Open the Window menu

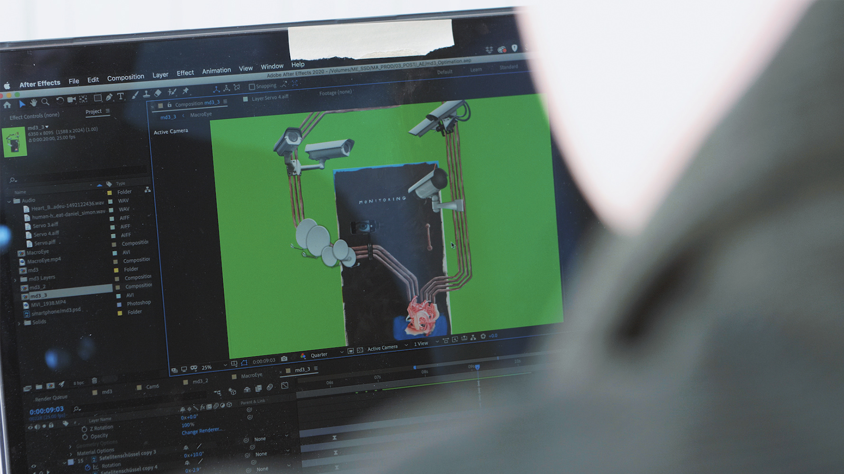coord(272,67)
